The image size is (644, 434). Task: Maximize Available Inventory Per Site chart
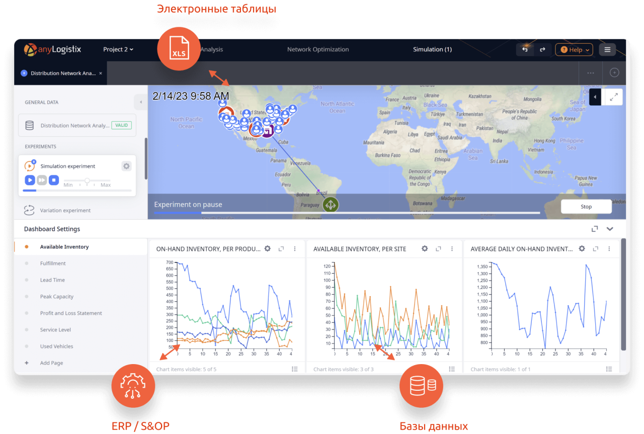(438, 248)
